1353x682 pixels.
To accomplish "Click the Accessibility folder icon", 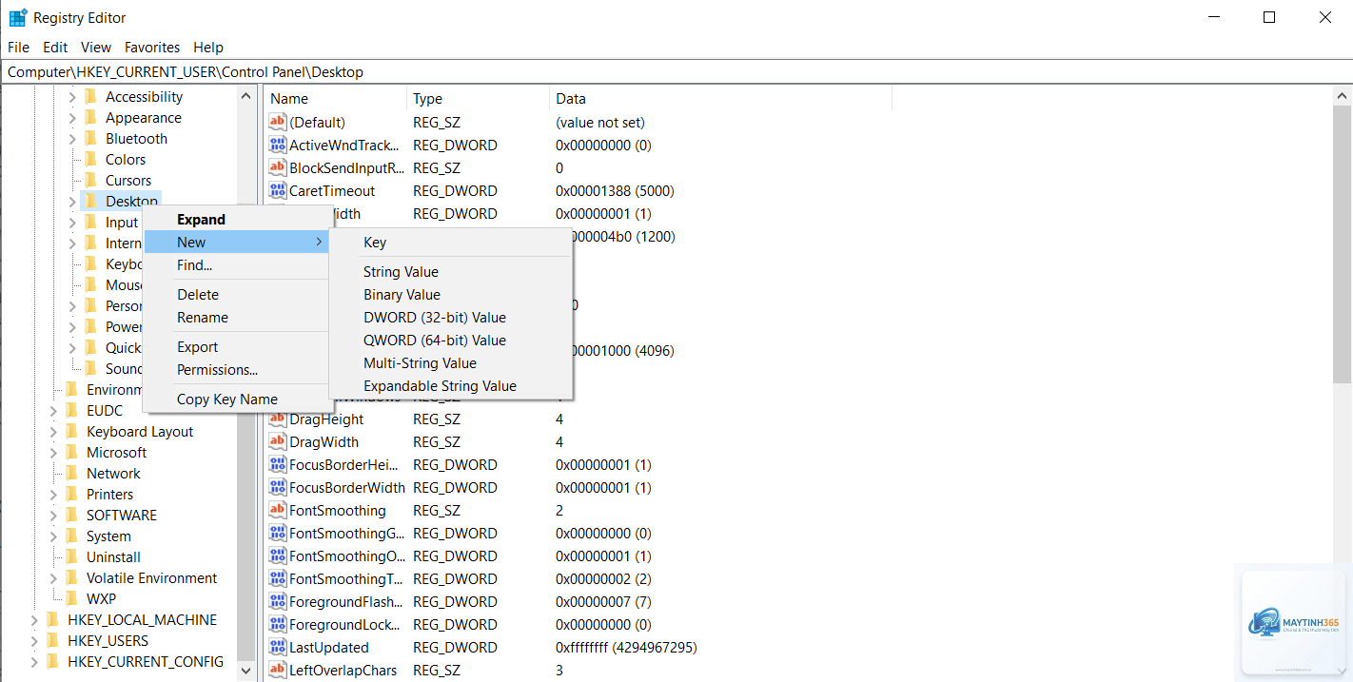I will 91,96.
